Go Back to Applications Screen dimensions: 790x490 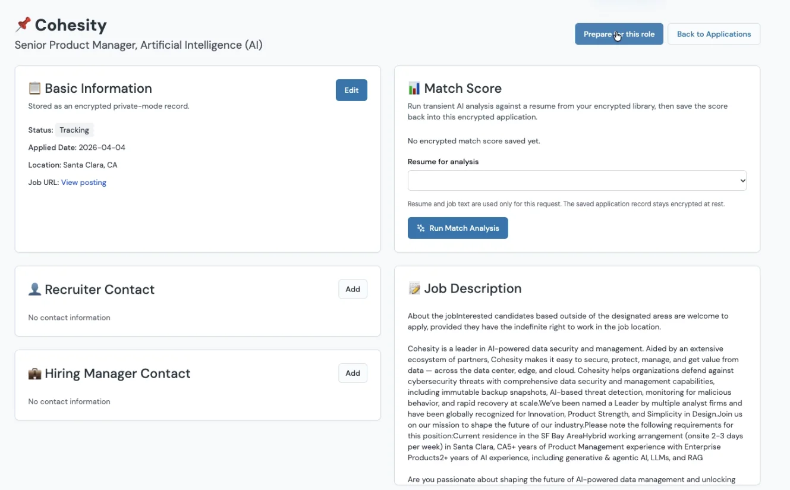click(x=714, y=34)
